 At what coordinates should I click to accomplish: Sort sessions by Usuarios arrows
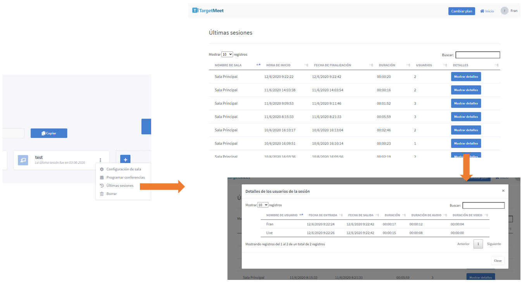pyautogui.click(x=445, y=65)
